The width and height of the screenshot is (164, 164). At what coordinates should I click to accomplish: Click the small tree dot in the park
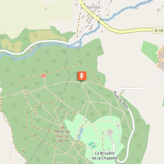[x=109, y=148]
